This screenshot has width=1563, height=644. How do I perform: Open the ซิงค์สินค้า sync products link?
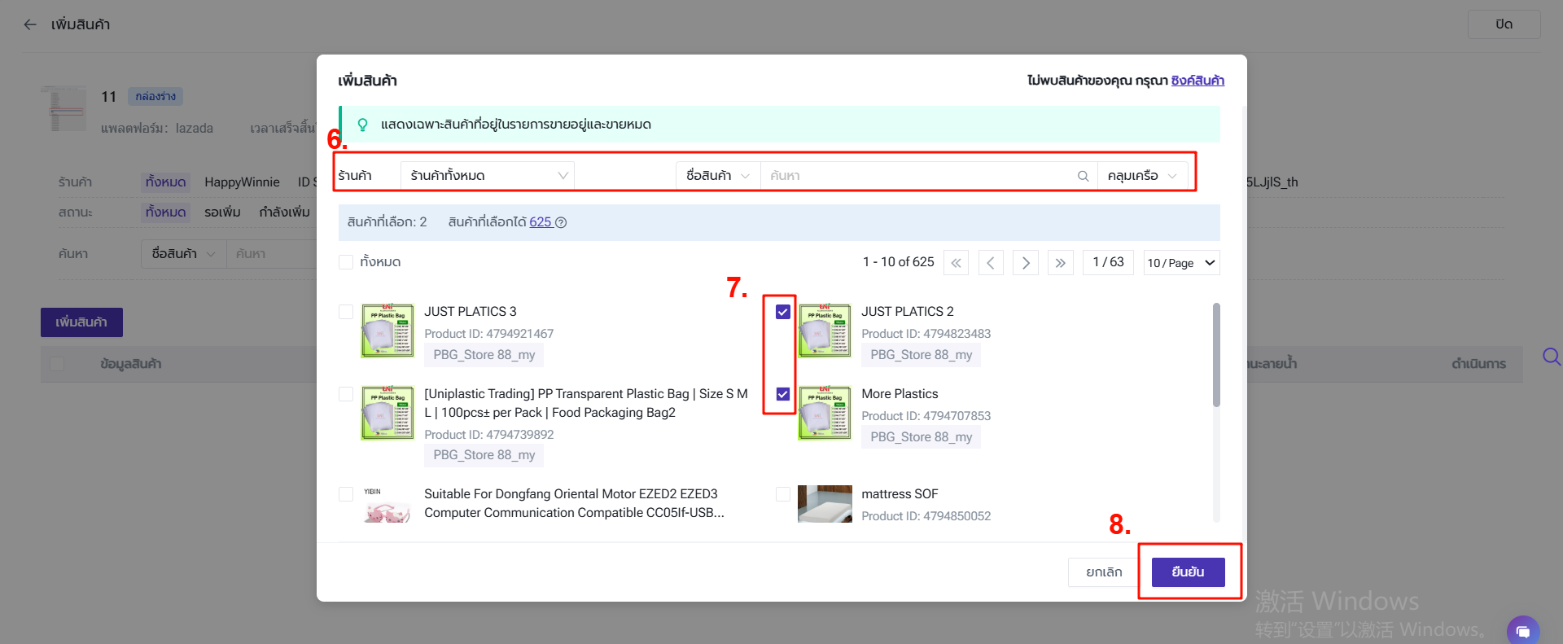point(1197,81)
